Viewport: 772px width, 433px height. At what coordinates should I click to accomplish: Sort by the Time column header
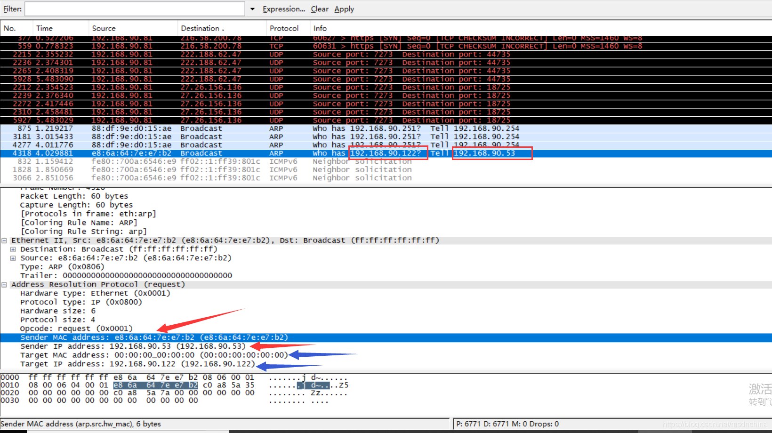click(x=61, y=28)
